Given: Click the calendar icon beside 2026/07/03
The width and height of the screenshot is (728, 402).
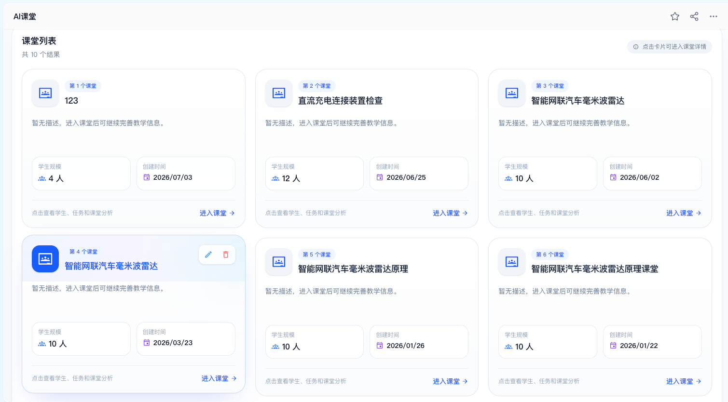Looking at the screenshot, I should pos(147,177).
